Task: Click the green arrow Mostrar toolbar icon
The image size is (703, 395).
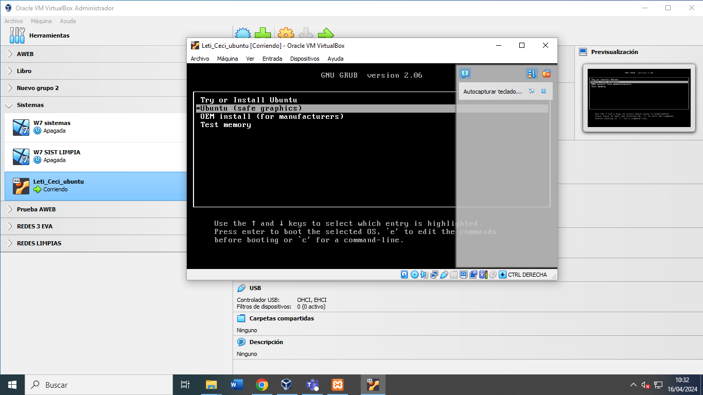Action: [x=326, y=34]
